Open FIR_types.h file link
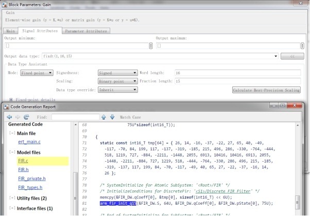 [30, 187]
